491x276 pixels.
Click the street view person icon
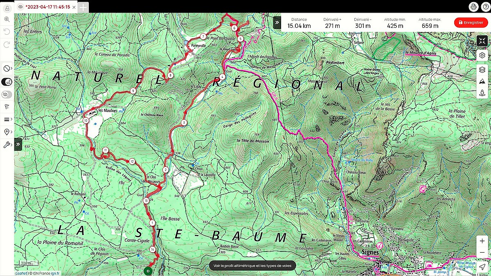point(482,93)
